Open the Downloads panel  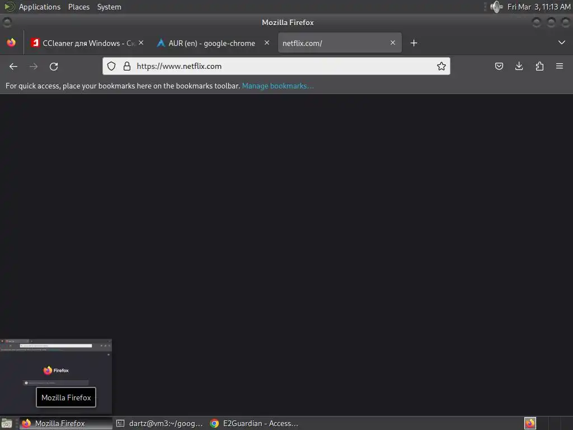519,66
